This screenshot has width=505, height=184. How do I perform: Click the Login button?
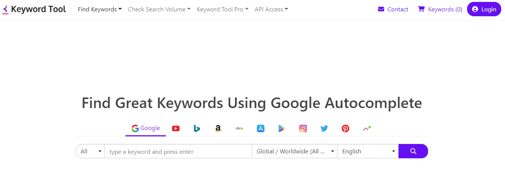484,9
